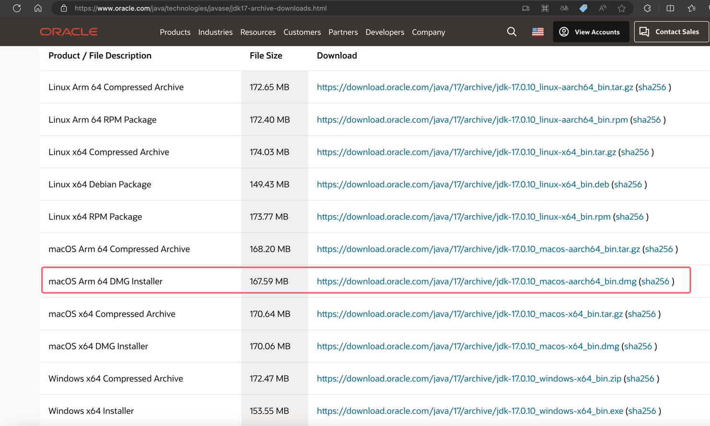This screenshot has height=426, width=710.
Task: Click the 'Download' column header
Action: 337,56
